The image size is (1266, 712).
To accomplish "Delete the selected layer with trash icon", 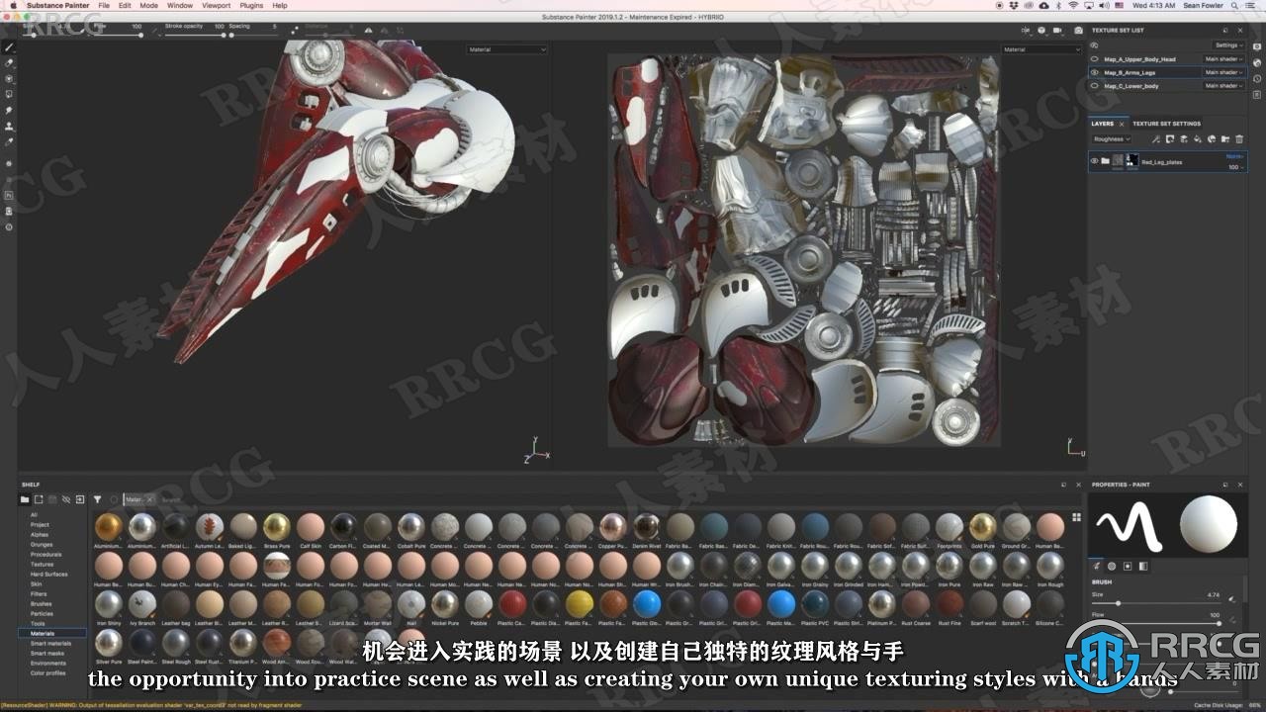I will 1239,139.
